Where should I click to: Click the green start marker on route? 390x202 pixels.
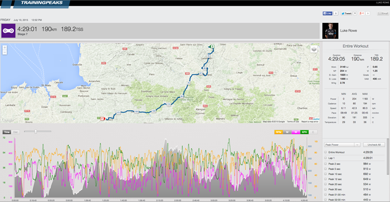coord(212,46)
